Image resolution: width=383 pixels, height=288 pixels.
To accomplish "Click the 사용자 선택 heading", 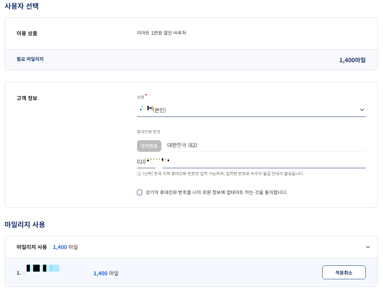I will tap(22, 6).
